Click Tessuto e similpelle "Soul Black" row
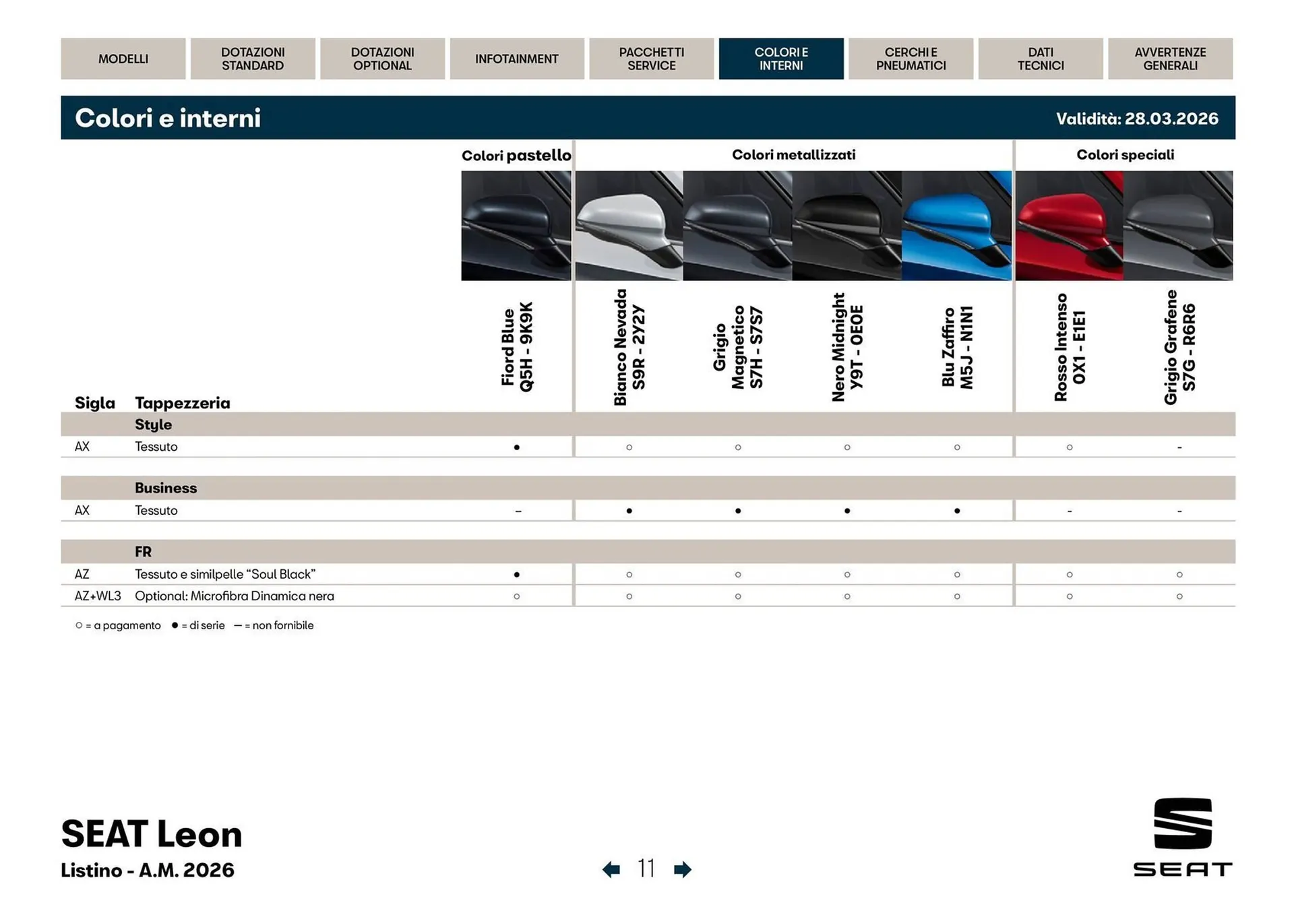Image resolution: width=1294 pixels, height=915 pixels. 648,574
